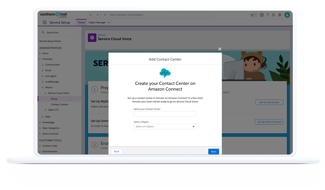
Task: Click the Search Northern Trail Outfitters field
Action: tap(156, 15)
